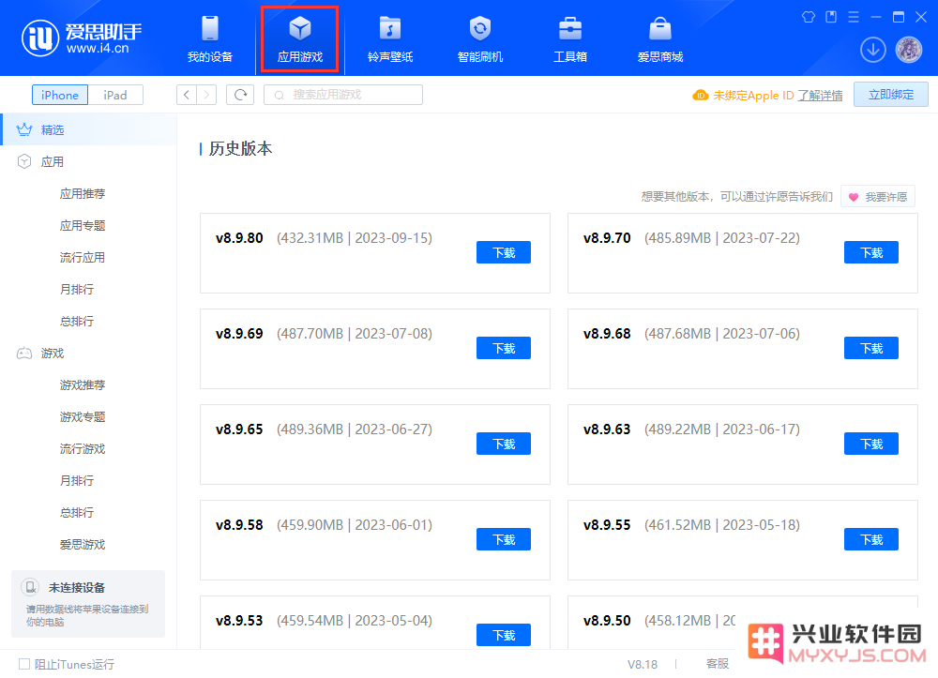Select 应用专题 in the sidebar

tap(83, 225)
